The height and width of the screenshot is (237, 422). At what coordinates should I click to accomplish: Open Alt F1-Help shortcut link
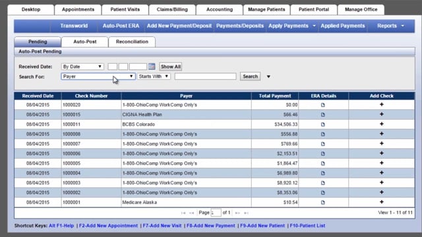tap(61, 226)
